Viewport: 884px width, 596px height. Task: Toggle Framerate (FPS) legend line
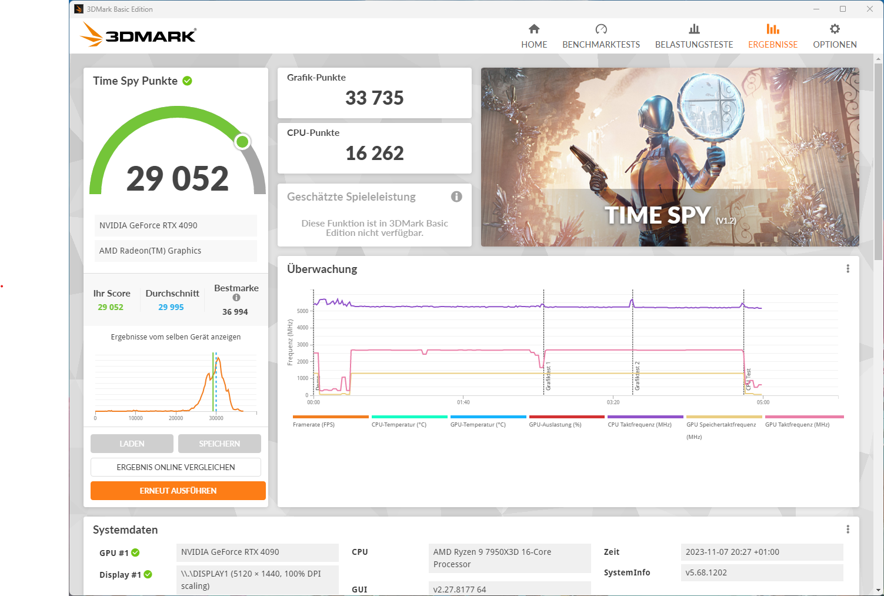[x=331, y=421]
